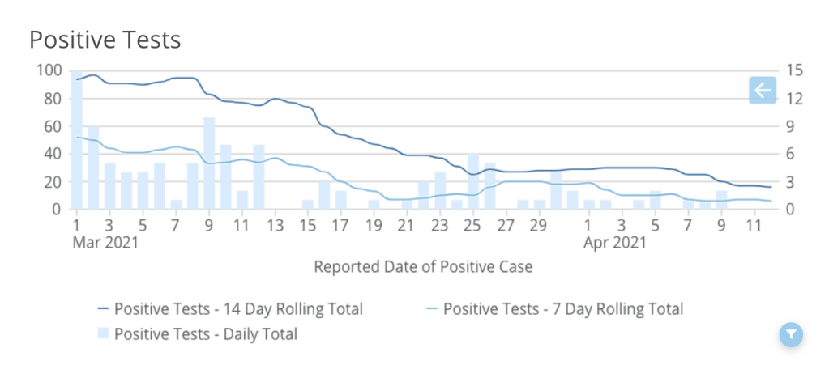Select the daily total bar for March 9
The image size is (829, 365).
tap(209, 163)
